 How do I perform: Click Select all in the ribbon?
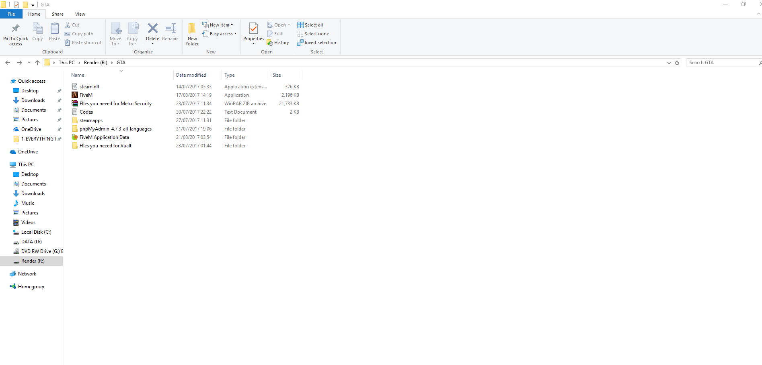(310, 25)
